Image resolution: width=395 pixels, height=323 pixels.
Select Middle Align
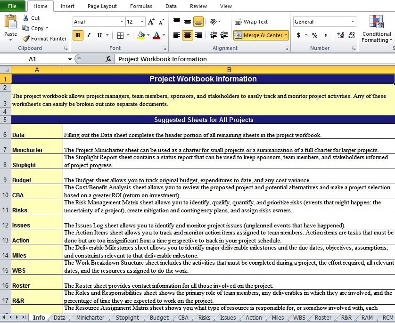click(x=188, y=22)
